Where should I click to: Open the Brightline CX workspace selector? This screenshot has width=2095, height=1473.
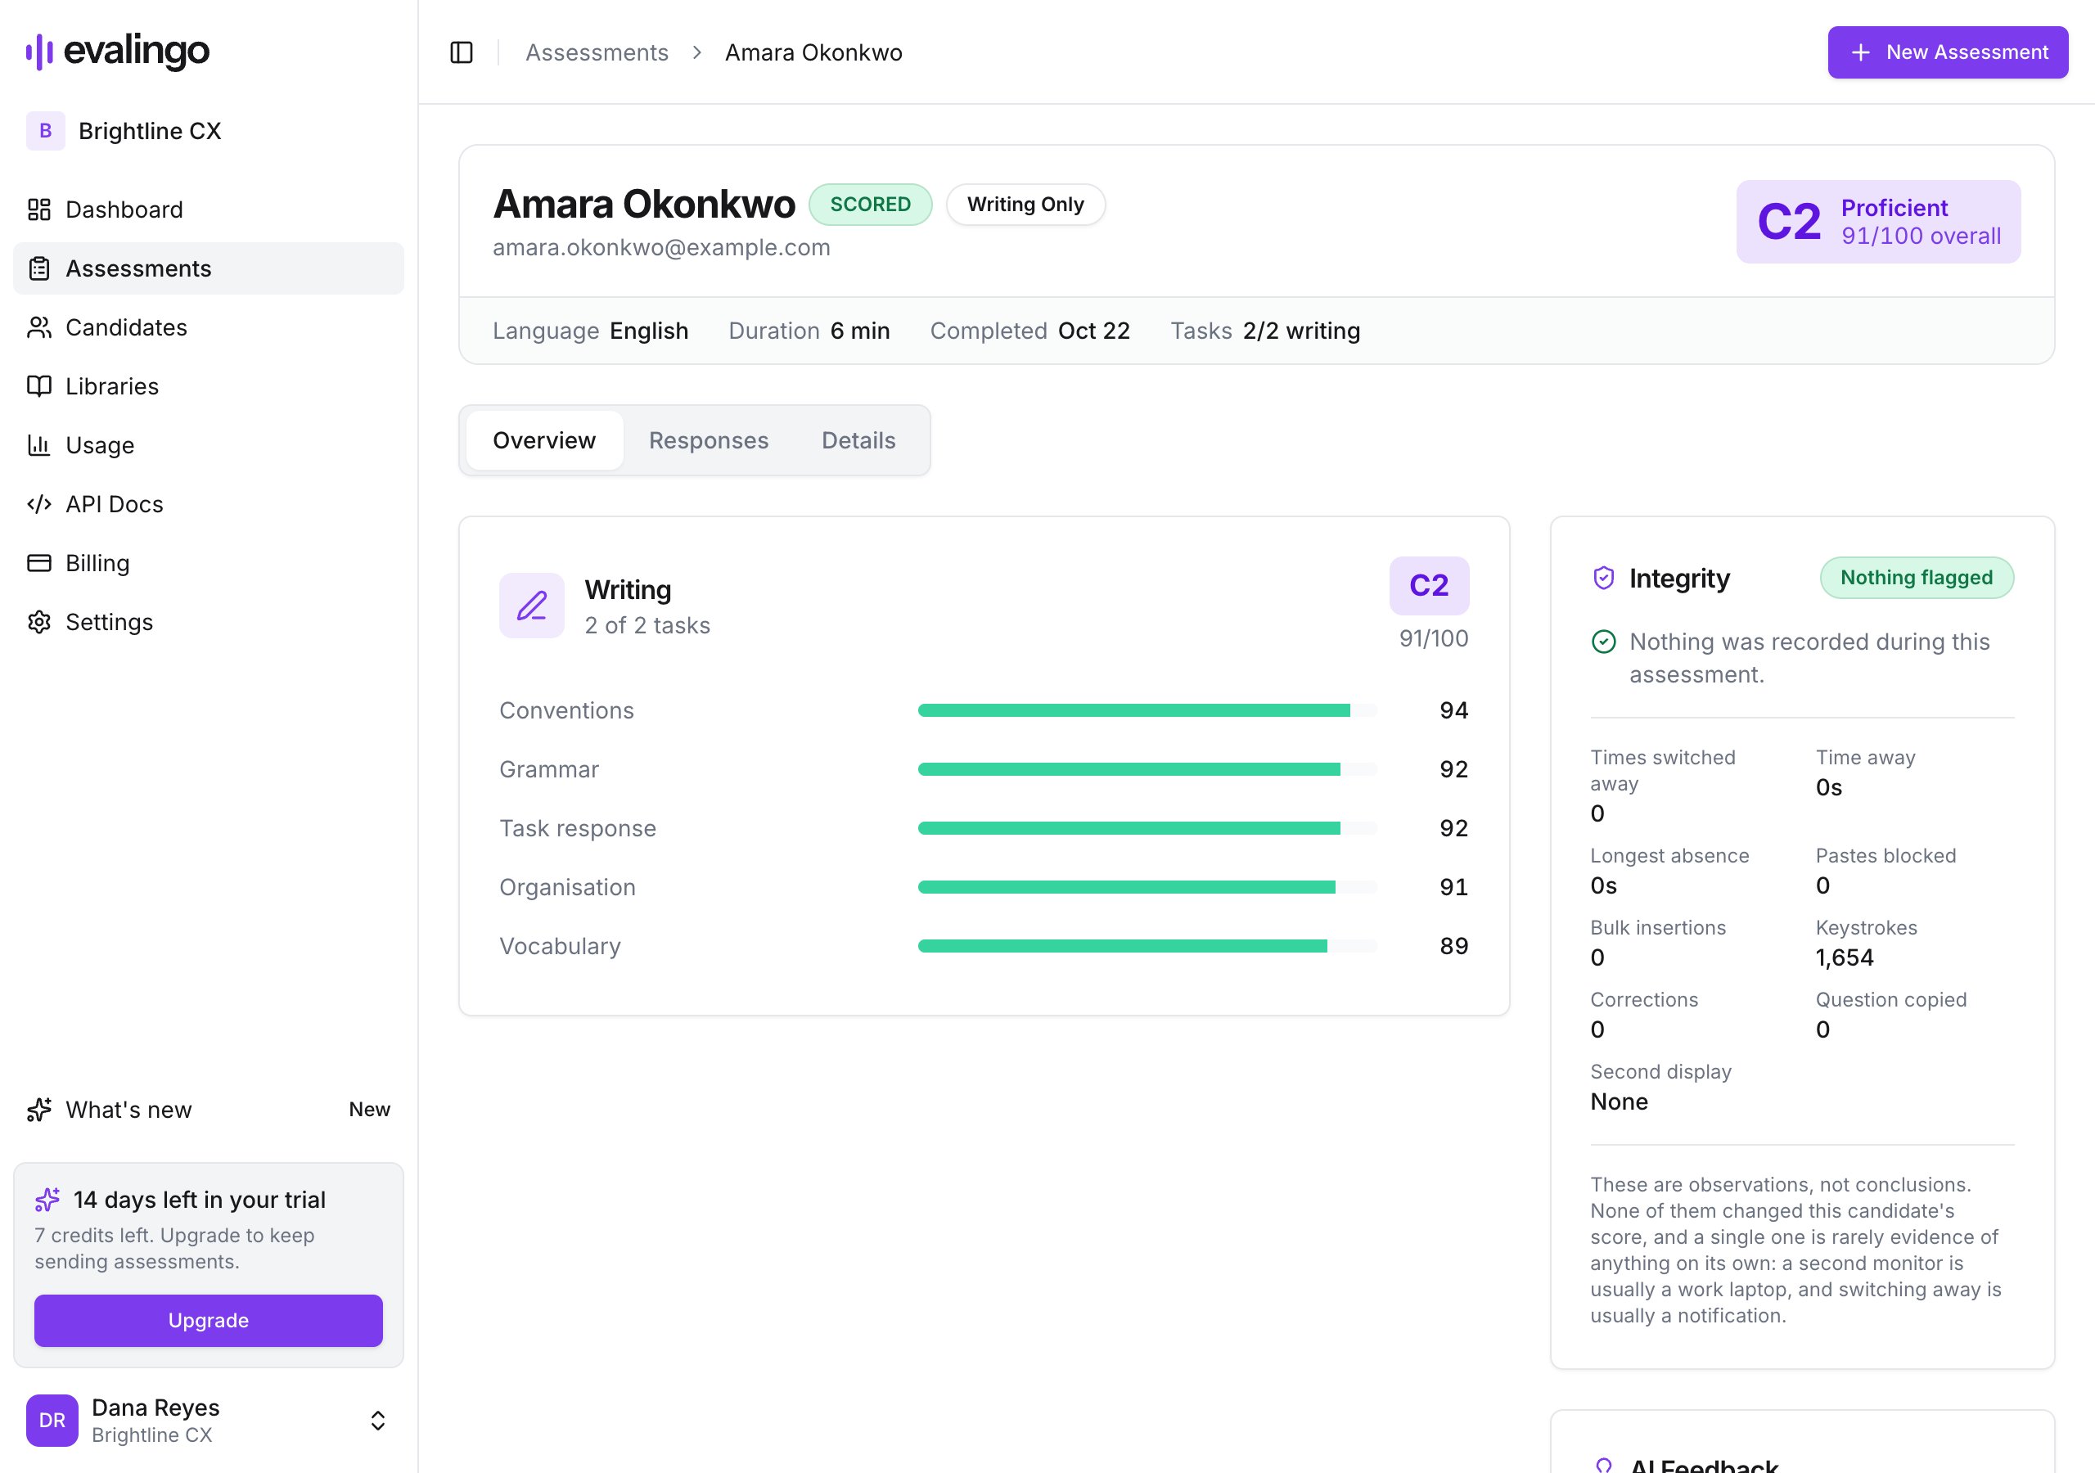pos(208,130)
